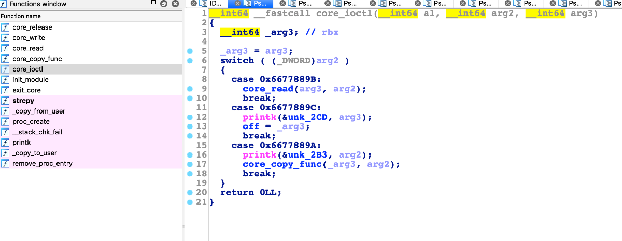Click the function icon beside __stack_chk_fail

click(5, 132)
